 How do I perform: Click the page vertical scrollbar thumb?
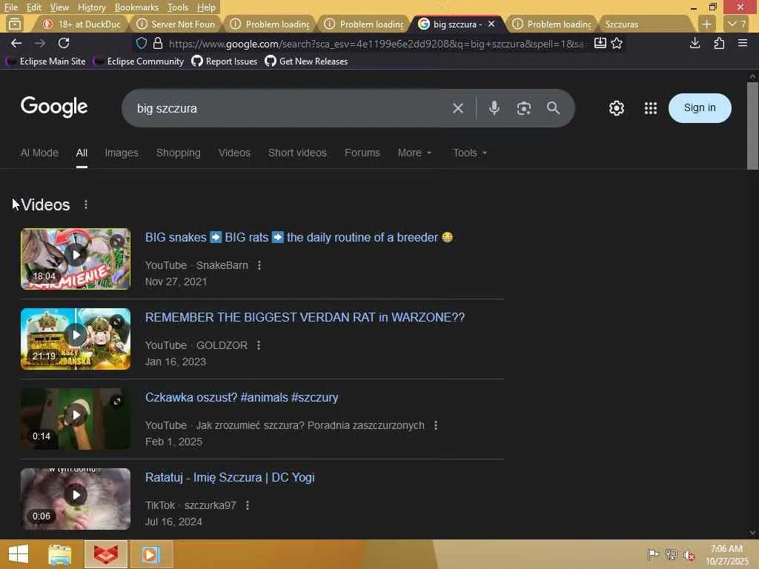(752, 126)
